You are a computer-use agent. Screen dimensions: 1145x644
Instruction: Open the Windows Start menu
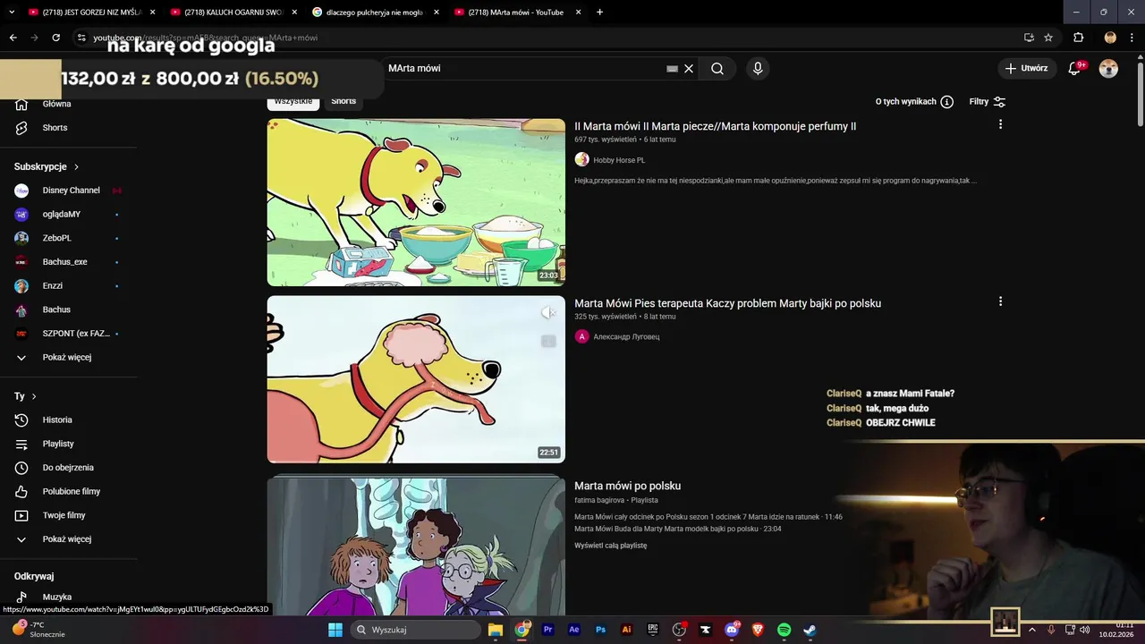click(x=335, y=630)
